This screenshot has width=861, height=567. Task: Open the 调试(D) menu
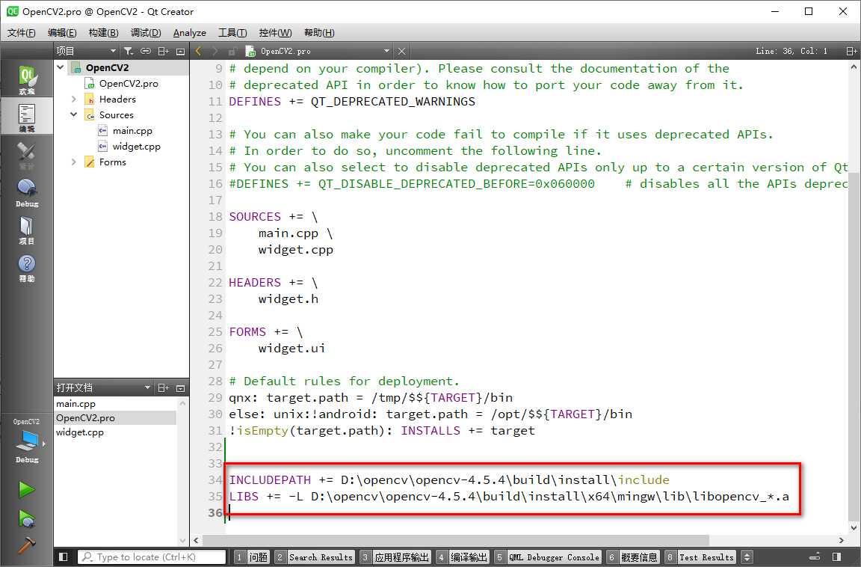click(x=146, y=33)
